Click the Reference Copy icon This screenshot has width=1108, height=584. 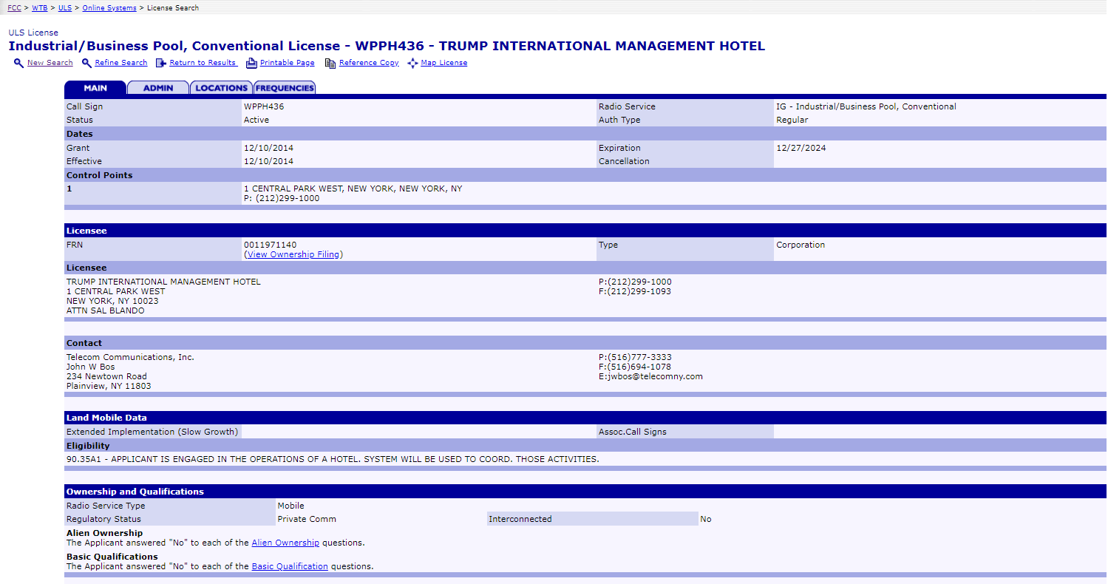(x=330, y=63)
